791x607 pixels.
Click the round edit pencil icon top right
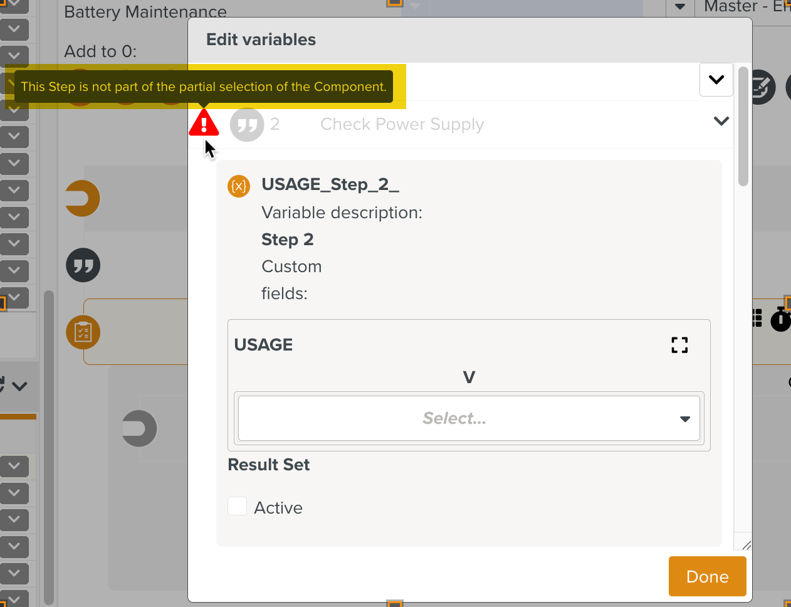click(760, 87)
